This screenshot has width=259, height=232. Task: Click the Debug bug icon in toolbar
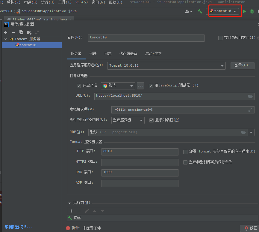pyautogui.click(x=252, y=11)
